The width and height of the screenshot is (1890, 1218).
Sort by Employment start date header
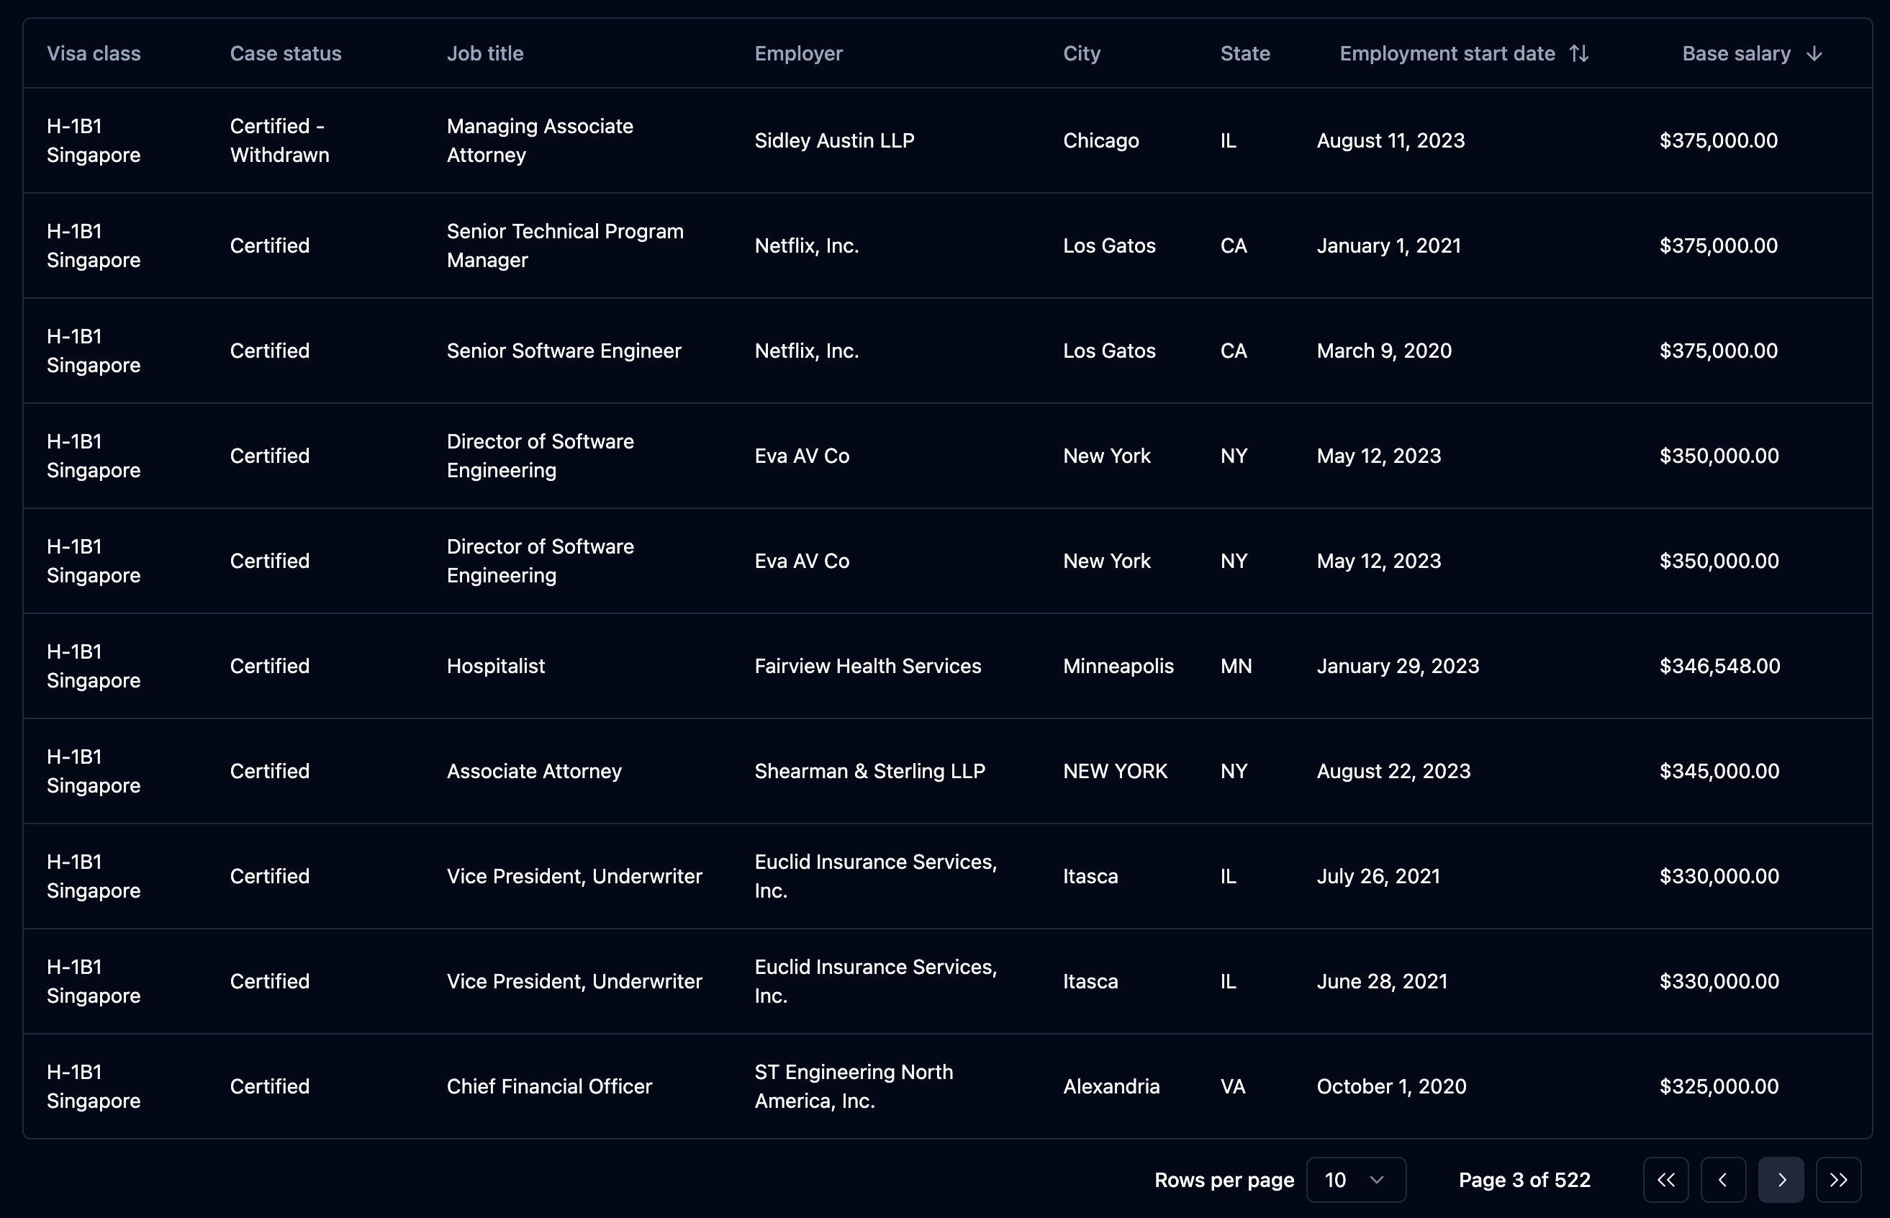(1464, 53)
